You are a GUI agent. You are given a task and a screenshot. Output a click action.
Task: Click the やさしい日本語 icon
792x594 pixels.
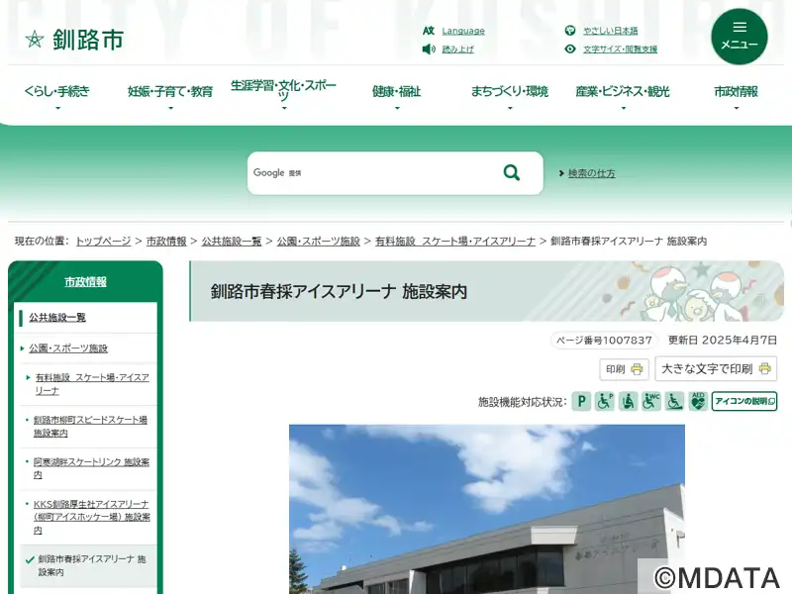(x=570, y=31)
